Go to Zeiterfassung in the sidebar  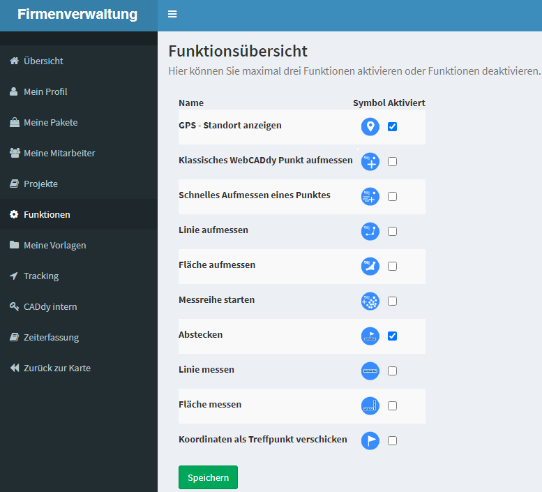click(51, 337)
